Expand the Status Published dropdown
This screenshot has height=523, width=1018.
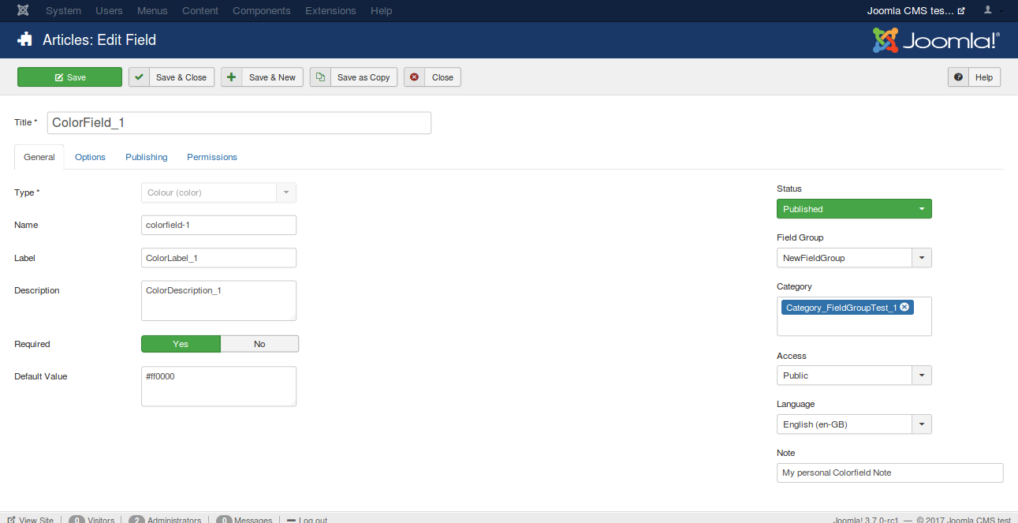click(854, 209)
